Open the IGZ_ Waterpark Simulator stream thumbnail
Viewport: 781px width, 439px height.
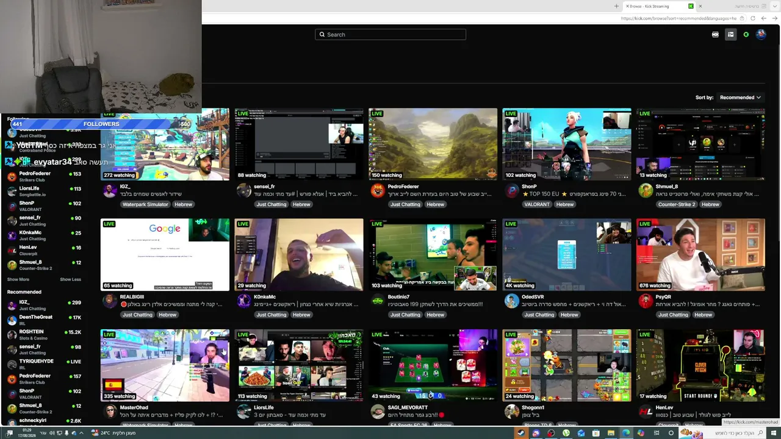(x=165, y=145)
